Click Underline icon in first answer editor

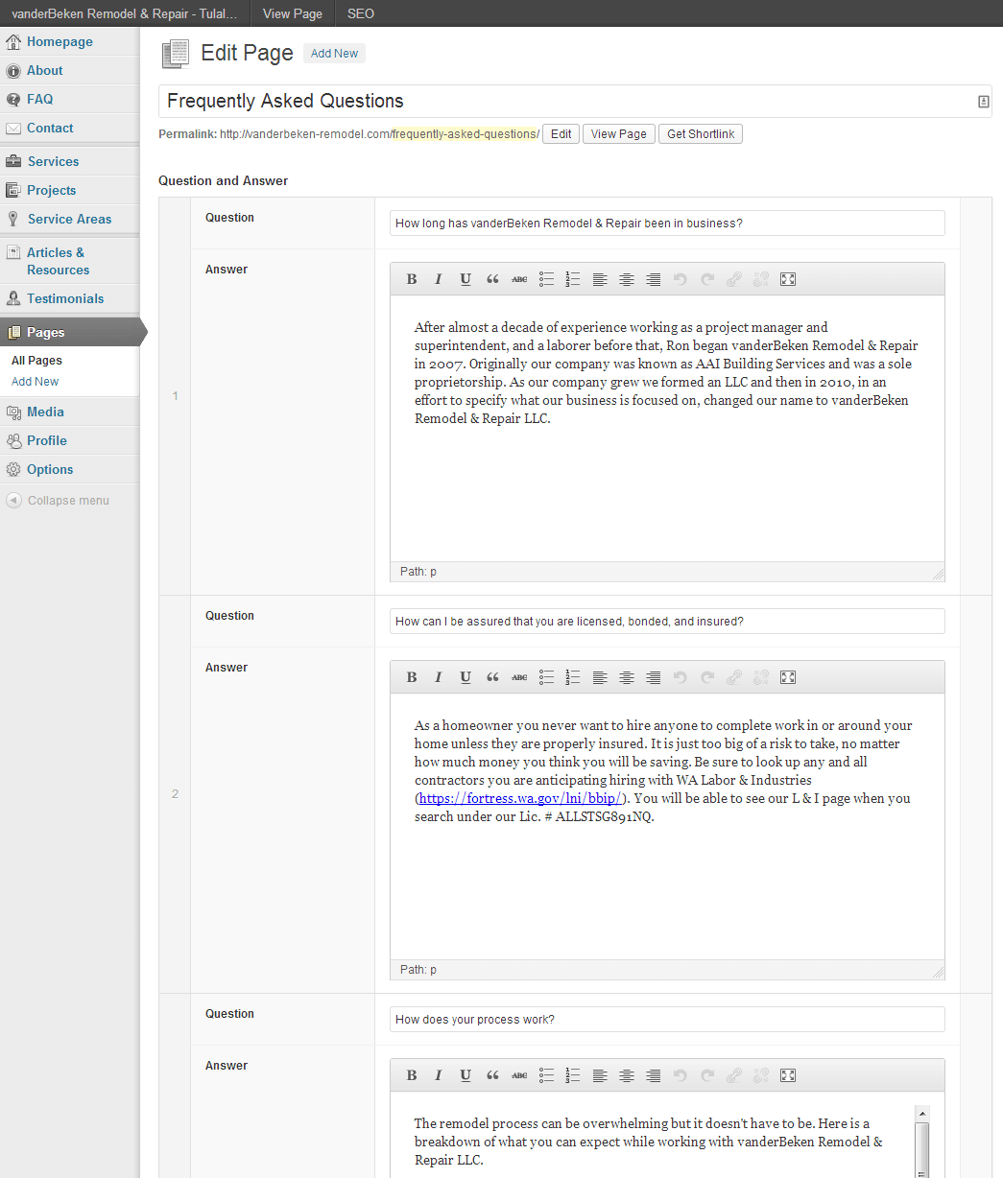pyautogui.click(x=466, y=279)
